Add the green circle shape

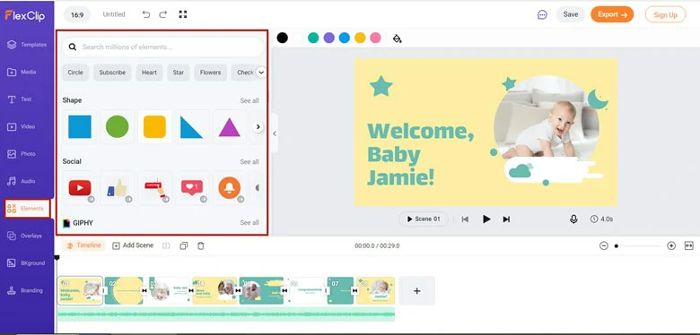(117, 127)
